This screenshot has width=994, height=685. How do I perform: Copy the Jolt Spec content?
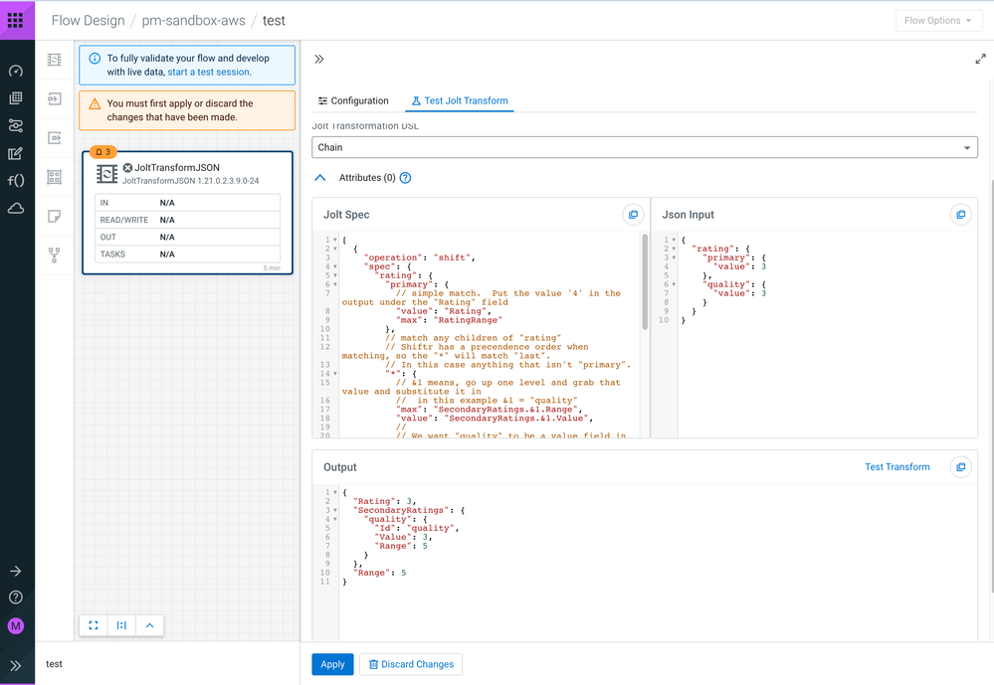(x=632, y=215)
